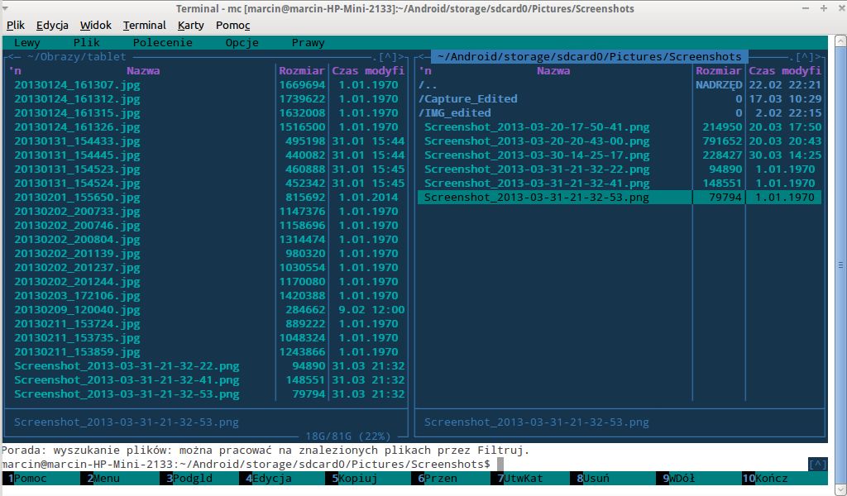Select highlighted Screenshot_2013-03-31-21-32-53.png in right panel
Viewport: 847px width, 496px height.
coord(620,197)
